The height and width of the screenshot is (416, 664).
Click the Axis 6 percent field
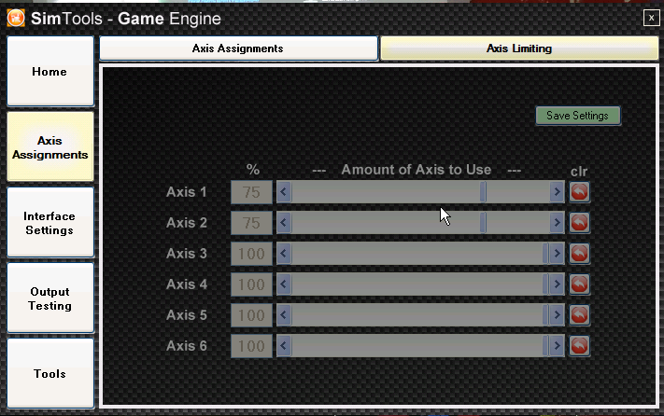tap(251, 346)
